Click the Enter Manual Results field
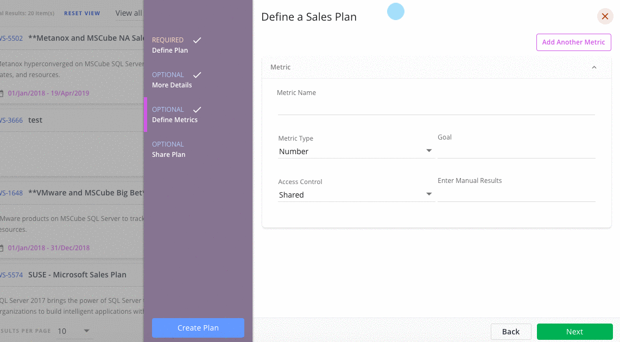The height and width of the screenshot is (342, 620). click(x=516, y=194)
